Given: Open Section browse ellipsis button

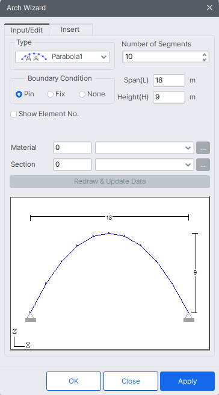Looking at the screenshot, I should point(203,164).
